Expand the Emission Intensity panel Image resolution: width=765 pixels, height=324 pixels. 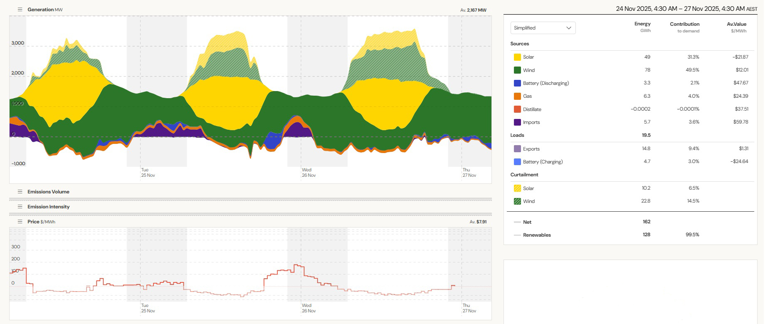tap(48, 207)
